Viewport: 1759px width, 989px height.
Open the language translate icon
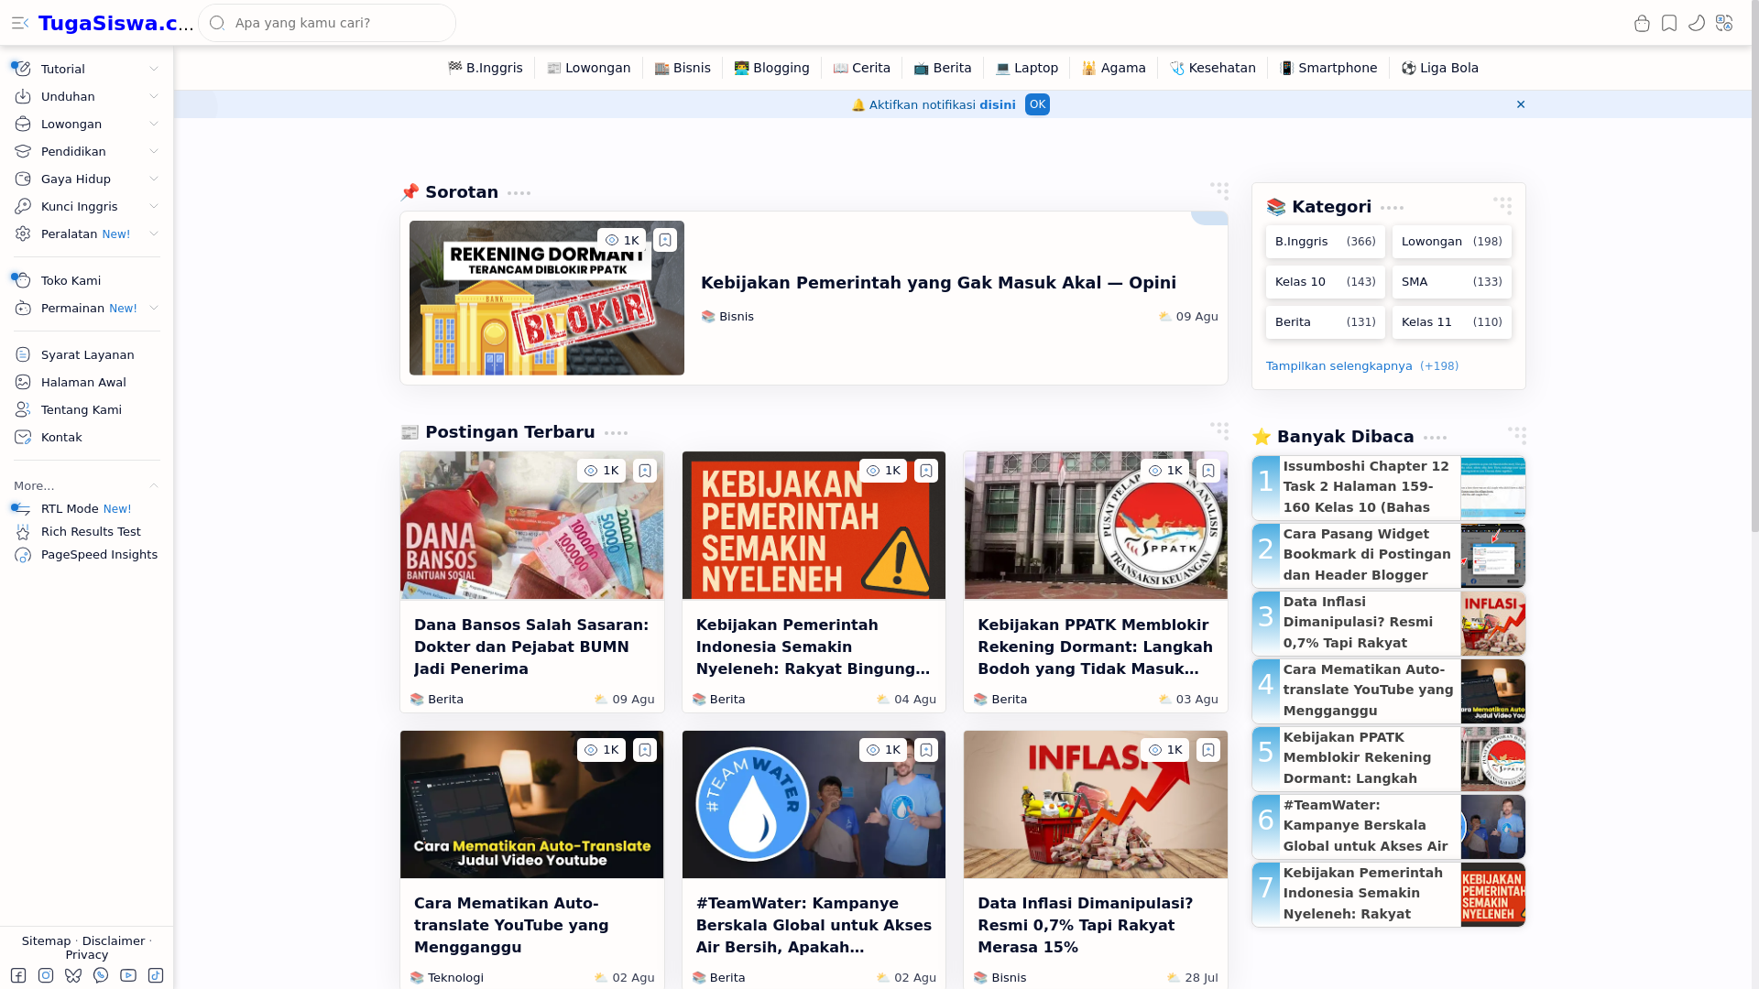(1724, 23)
